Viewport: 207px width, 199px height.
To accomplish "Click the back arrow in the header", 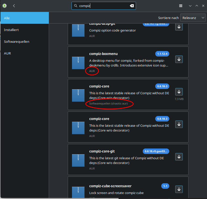I will pyautogui.click(x=14, y=6).
